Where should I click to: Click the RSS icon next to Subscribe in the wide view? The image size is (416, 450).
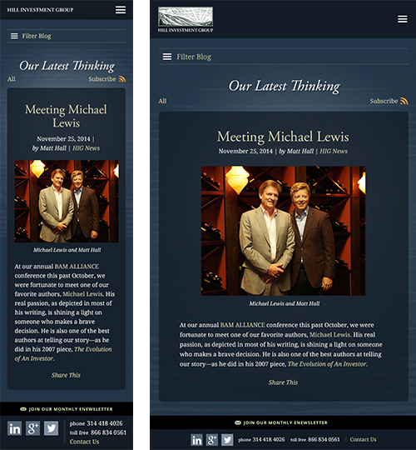[x=404, y=101]
